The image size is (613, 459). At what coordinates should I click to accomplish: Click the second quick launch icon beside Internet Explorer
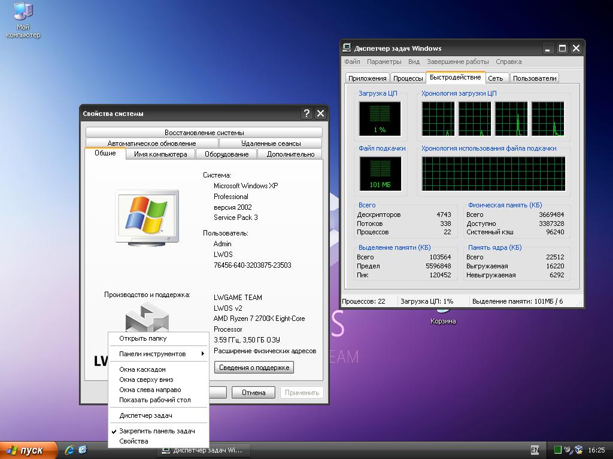click(x=83, y=449)
